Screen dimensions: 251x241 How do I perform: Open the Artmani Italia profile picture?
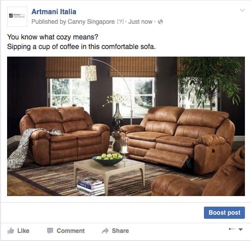point(17,17)
